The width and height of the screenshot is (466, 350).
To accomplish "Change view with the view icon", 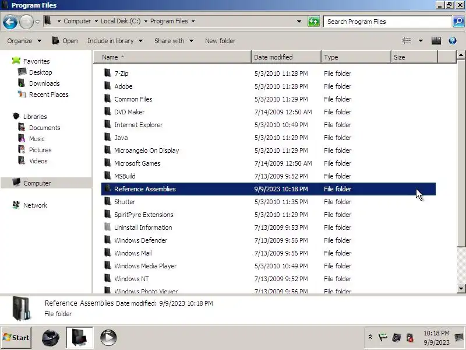I will pos(406,41).
